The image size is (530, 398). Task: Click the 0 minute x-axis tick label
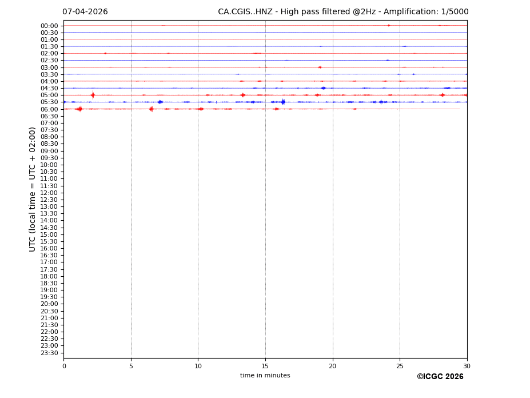(x=64, y=365)
